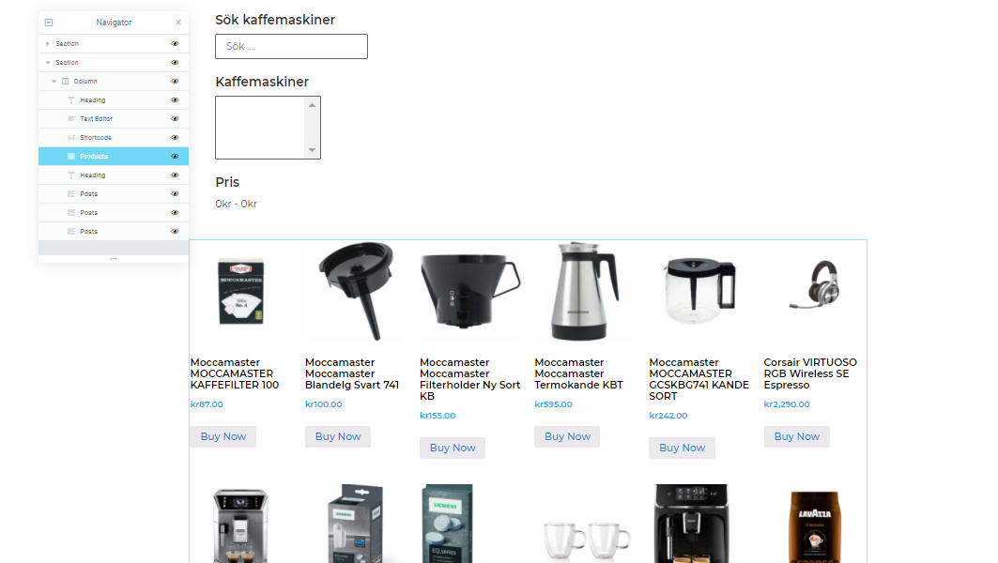The height and width of the screenshot is (563, 998).
Task: Collapse the second Section in Navigator
Action: tap(48, 62)
